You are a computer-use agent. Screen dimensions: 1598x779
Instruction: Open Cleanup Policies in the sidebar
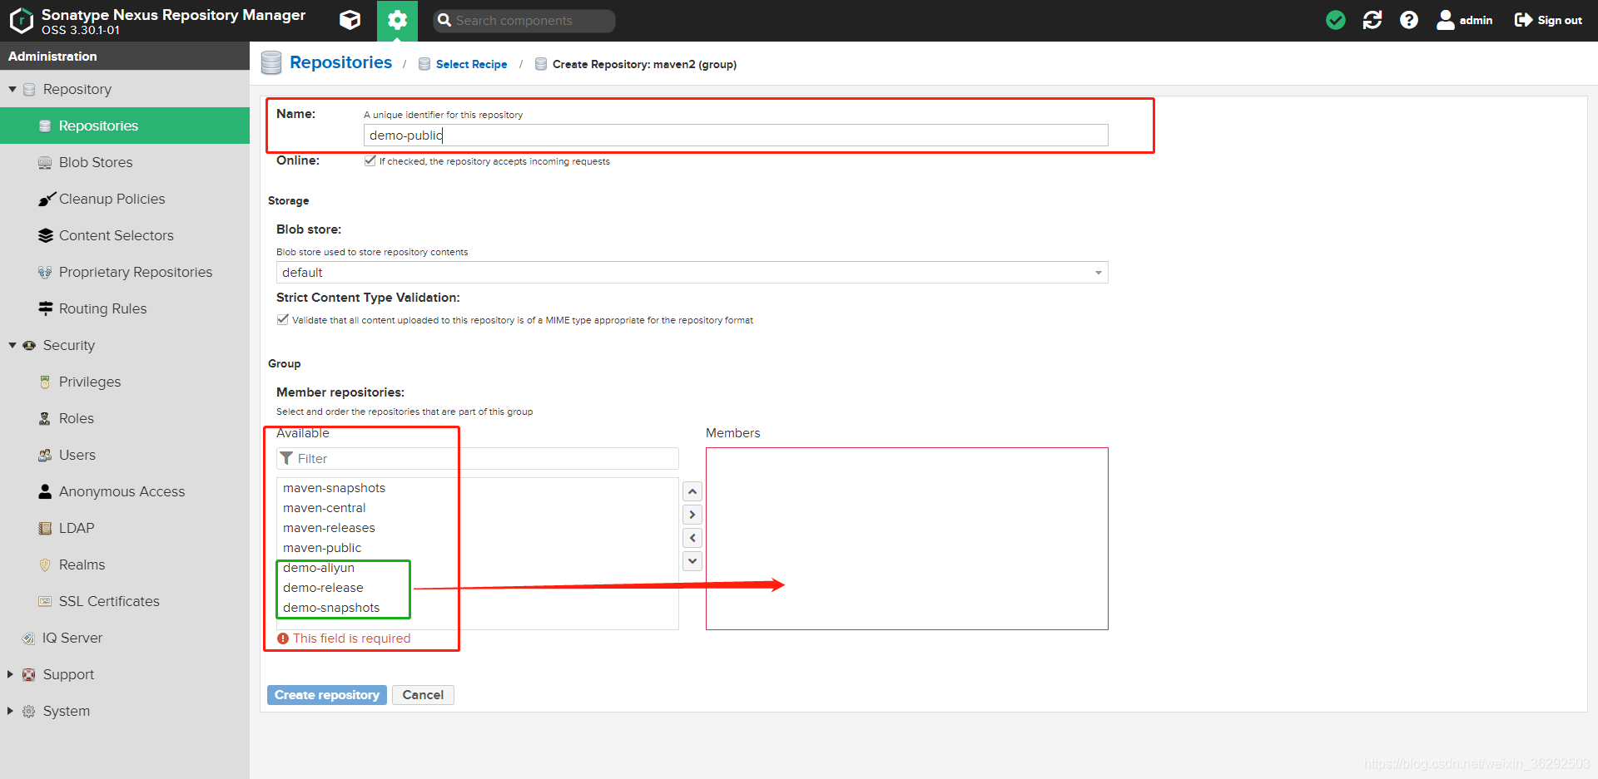point(125,199)
